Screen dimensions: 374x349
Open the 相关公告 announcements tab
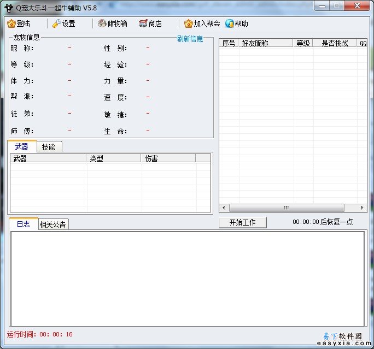click(53, 224)
